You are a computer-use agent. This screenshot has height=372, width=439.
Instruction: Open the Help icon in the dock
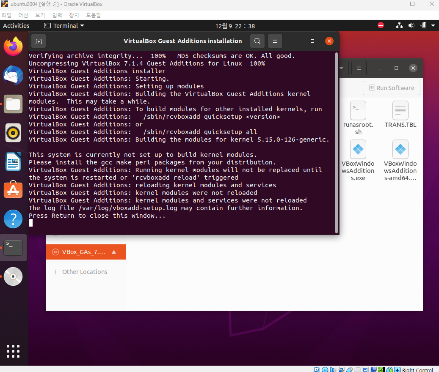point(13,219)
